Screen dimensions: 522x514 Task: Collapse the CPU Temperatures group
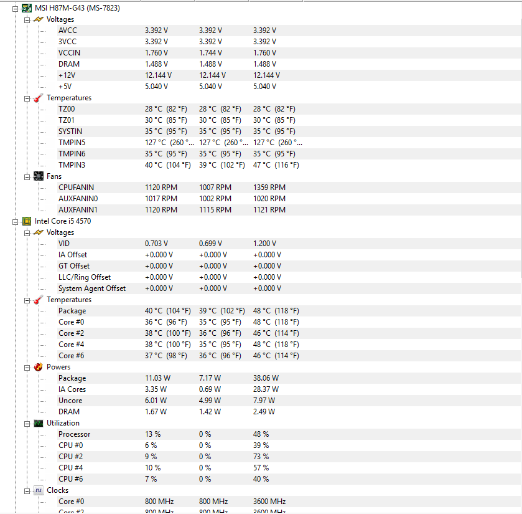[27, 300]
